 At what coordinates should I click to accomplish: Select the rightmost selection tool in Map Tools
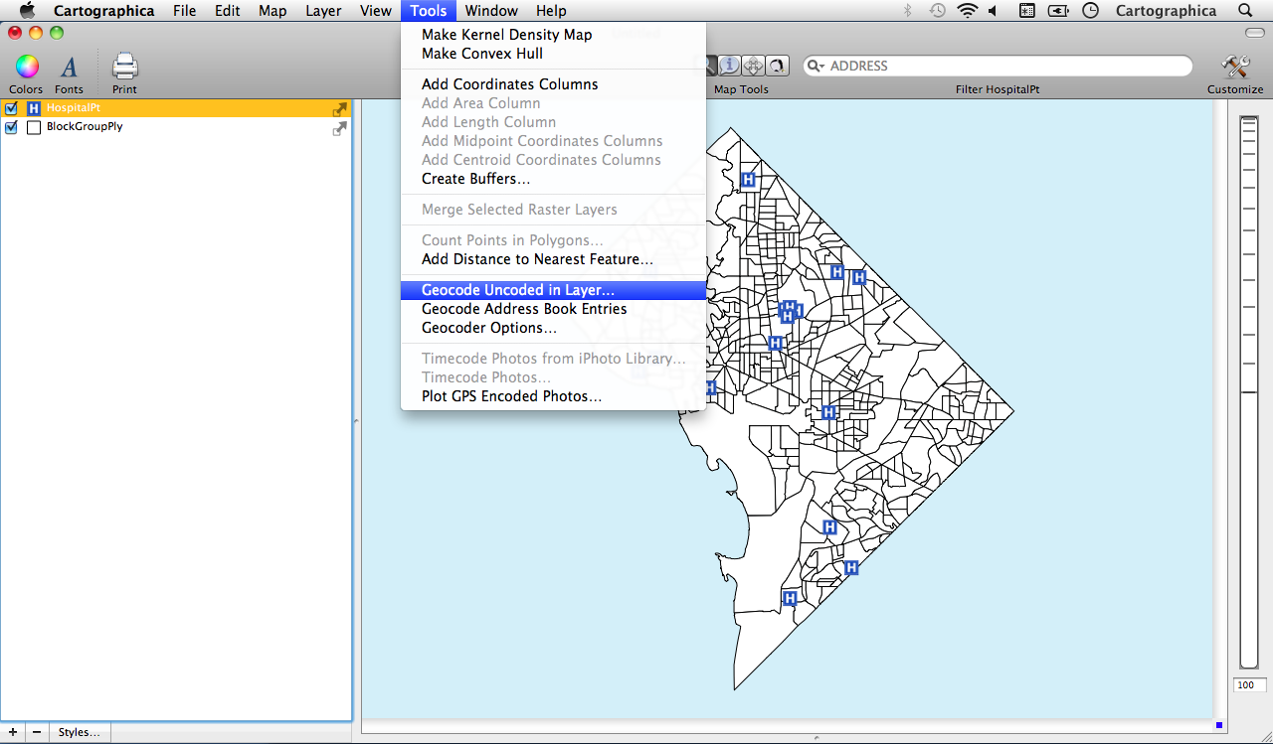[777, 65]
